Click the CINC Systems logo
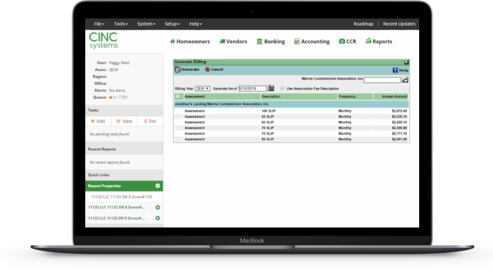 tap(103, 41)
